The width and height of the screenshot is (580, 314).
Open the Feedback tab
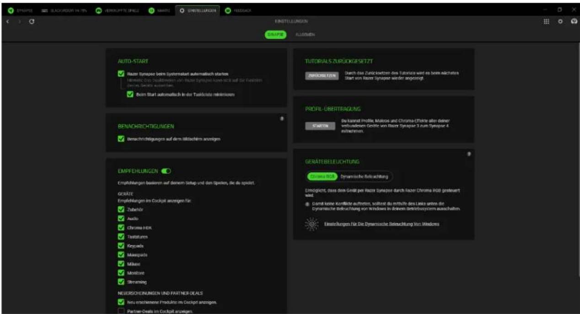point(237,10)
